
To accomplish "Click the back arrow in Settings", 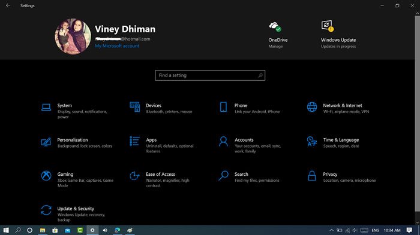I will pyautogui.click(x=8, y=5).
